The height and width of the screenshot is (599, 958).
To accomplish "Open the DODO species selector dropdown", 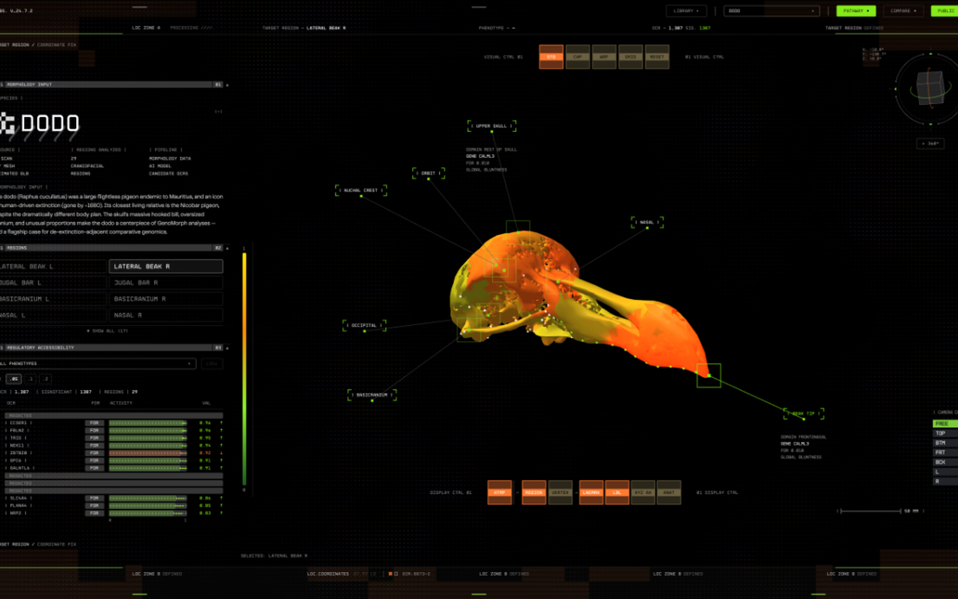I will click(771, 11).
